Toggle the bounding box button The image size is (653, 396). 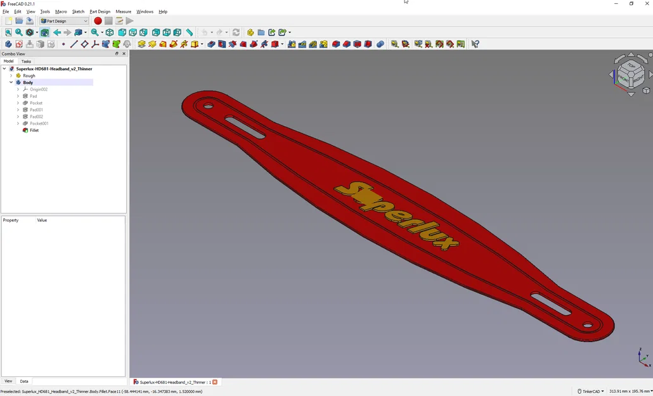(44, 32)
